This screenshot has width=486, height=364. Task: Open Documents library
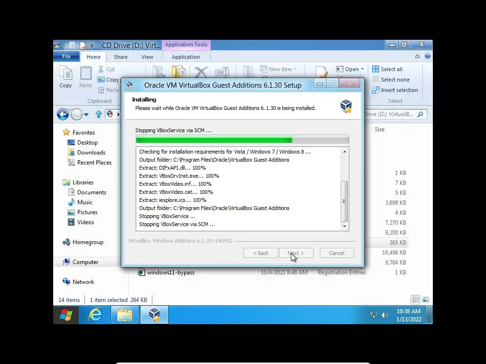pos(87,192)
